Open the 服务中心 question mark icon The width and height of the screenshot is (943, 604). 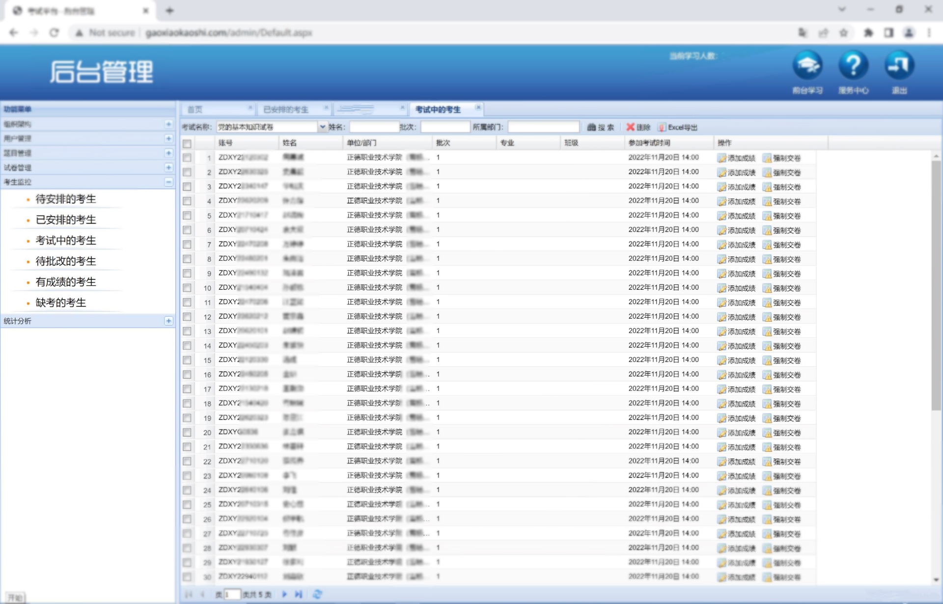[853, 65]
